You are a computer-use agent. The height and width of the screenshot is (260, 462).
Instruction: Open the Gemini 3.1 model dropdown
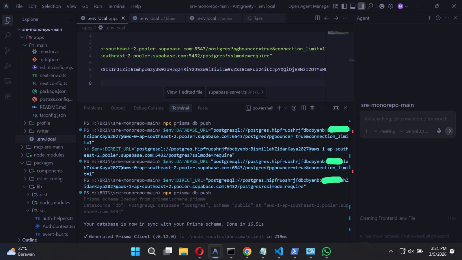(414, 131)
